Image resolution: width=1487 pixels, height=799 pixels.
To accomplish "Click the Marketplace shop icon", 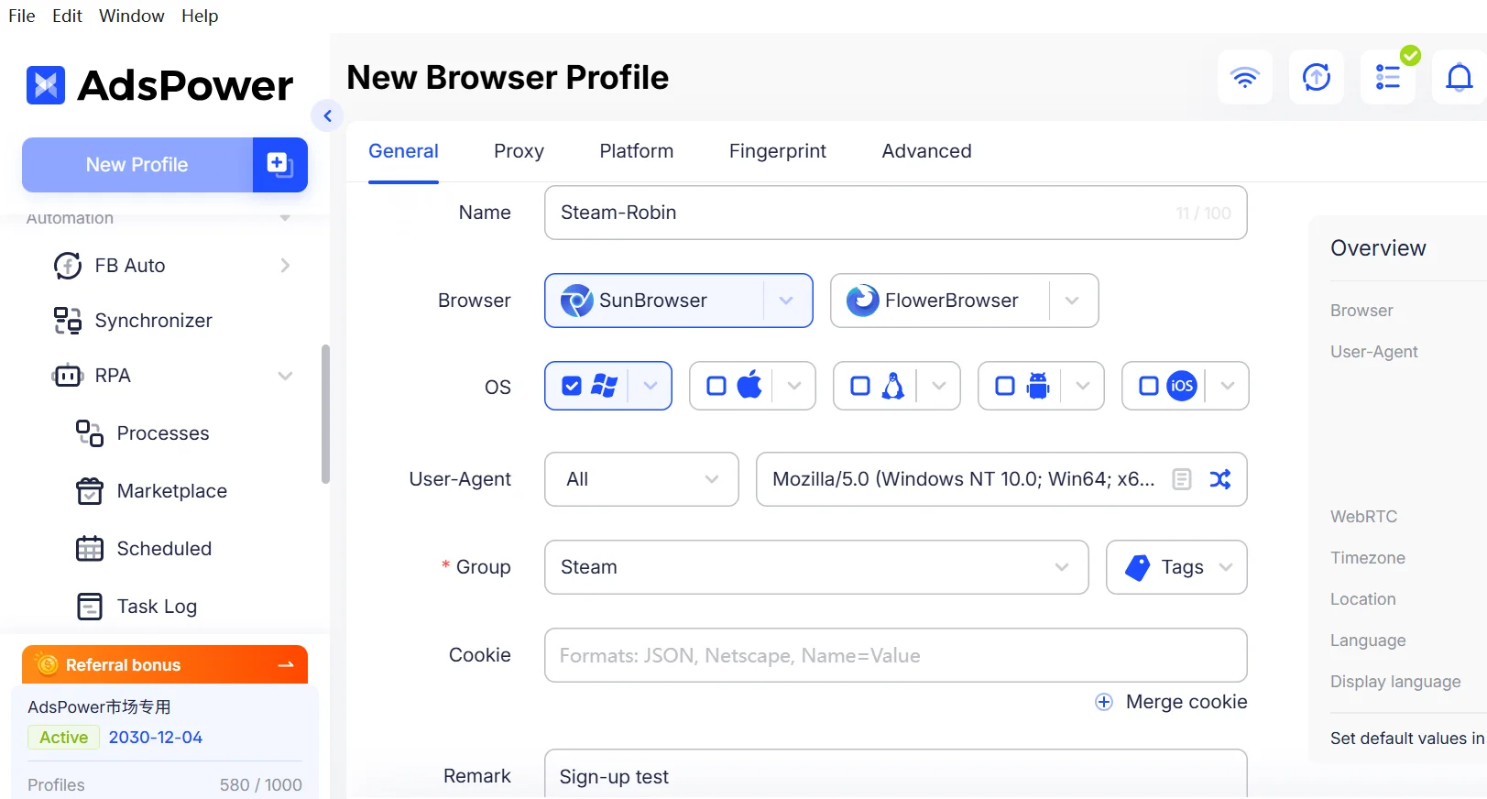I will pos(90,491).
